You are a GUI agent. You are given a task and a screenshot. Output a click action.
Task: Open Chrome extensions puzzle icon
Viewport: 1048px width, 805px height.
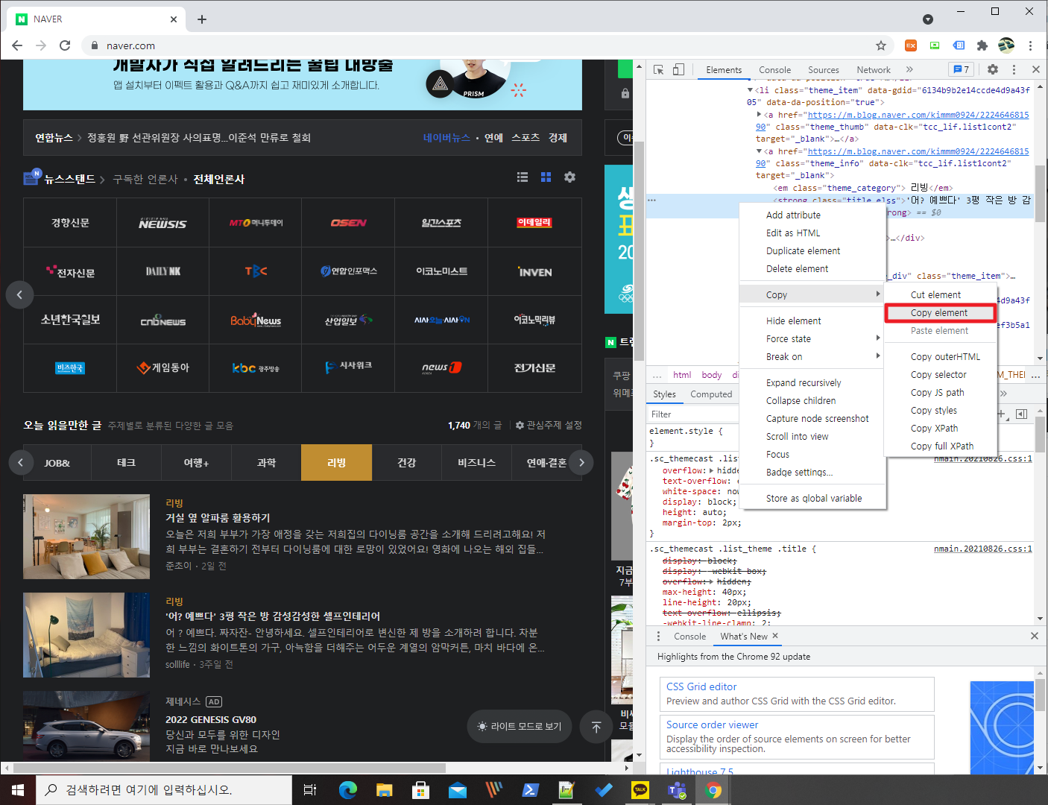[x=982, y=45]
